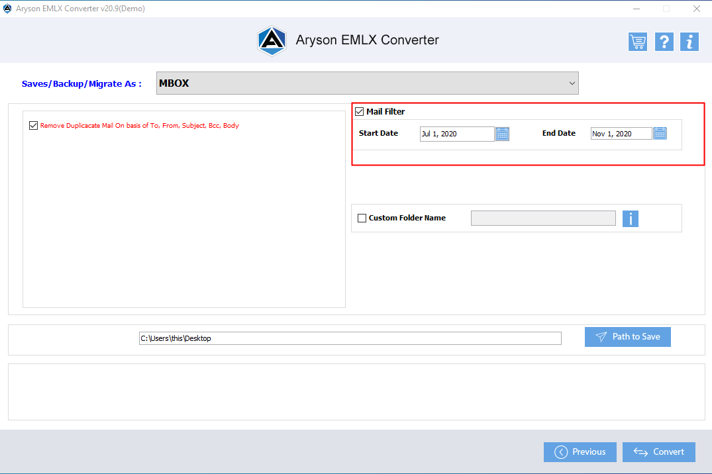Open the End Date calendar picker
Image resolution: width=712 pixels, height=474 pixels.
point(660,134)
